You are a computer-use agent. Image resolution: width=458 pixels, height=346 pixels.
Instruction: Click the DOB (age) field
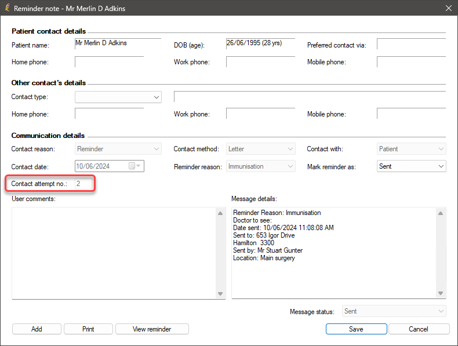pyautogui.click(x=260, y=43)
